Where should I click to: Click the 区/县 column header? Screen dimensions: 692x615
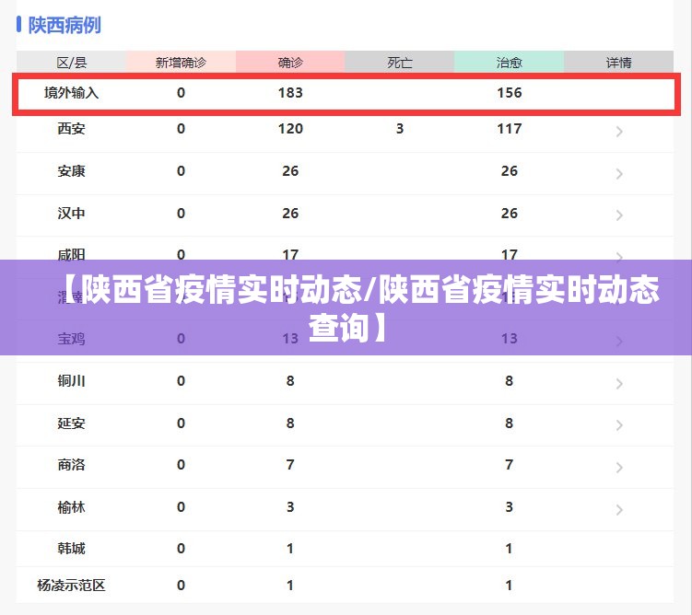pyautogui.click(x=71, y=63)
